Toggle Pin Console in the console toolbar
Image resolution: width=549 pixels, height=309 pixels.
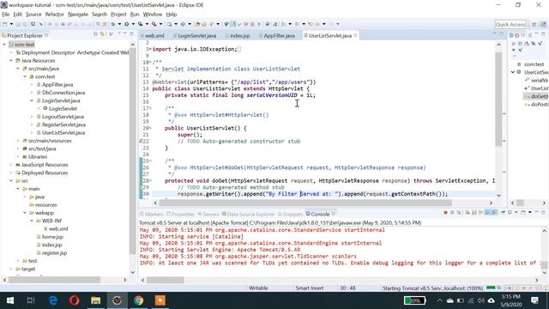tap(503, 212)
